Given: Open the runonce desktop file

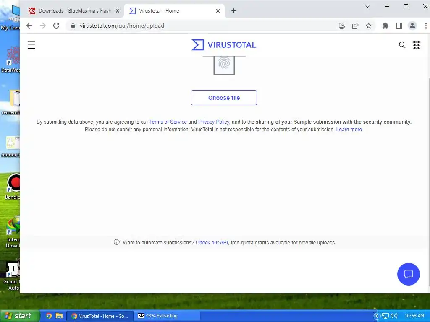Looking at the screenshot, I should pos(10,147).
